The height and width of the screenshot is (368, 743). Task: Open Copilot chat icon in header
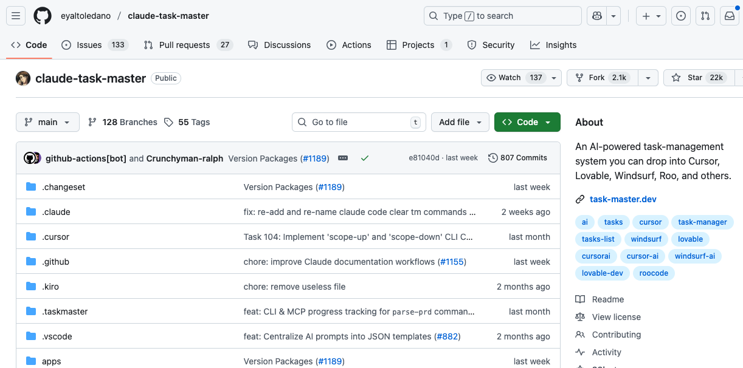(596, 16)
